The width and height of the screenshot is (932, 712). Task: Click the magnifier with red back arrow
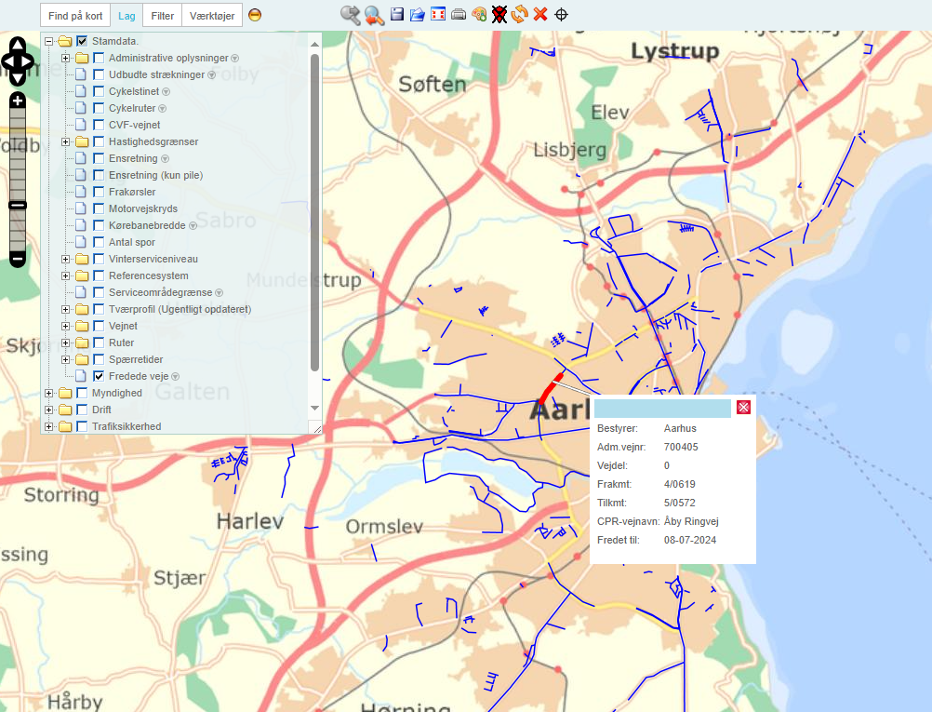click(x=374, y=14)
